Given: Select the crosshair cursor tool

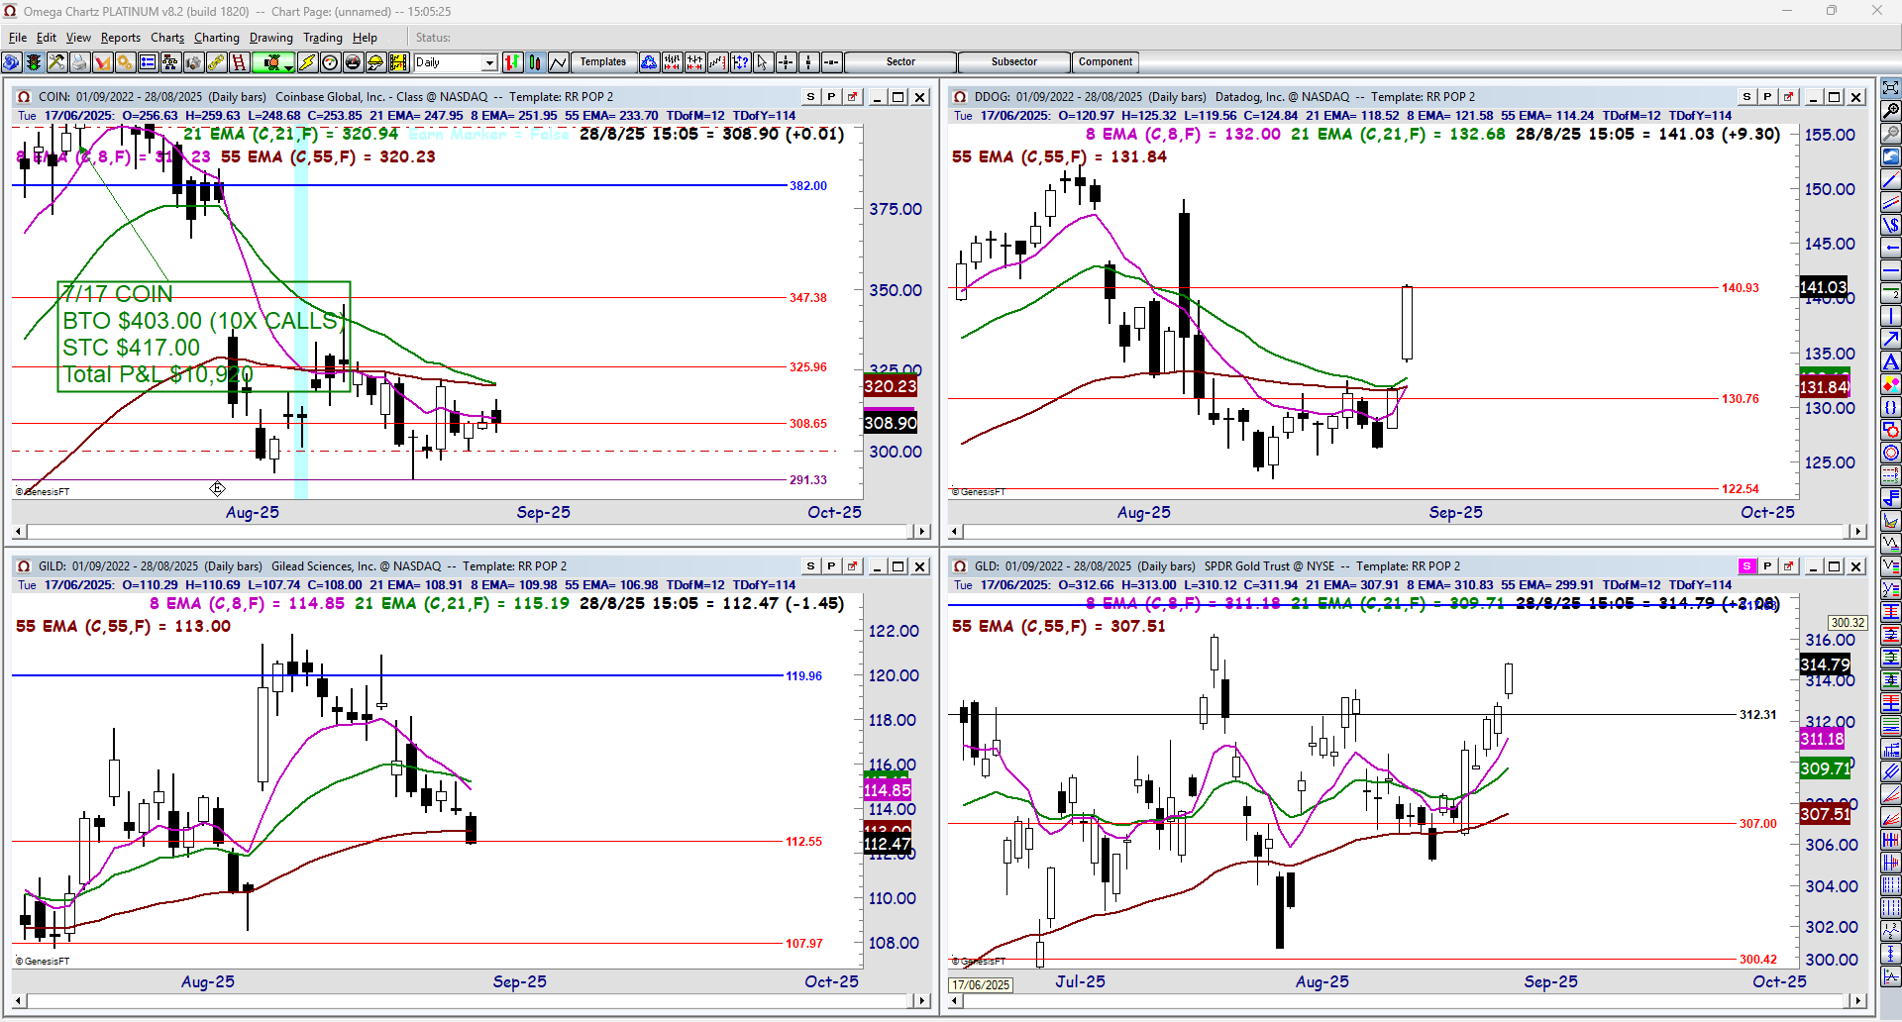Looking at the screenshot, I should tap(786, 62).
